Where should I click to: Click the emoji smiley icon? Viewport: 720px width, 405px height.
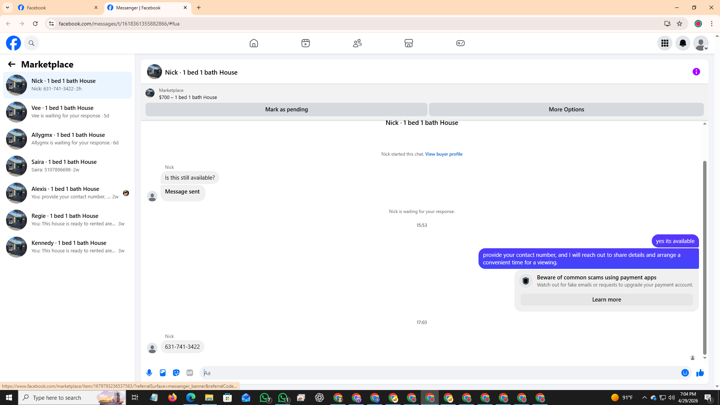[x=685, y=373]
